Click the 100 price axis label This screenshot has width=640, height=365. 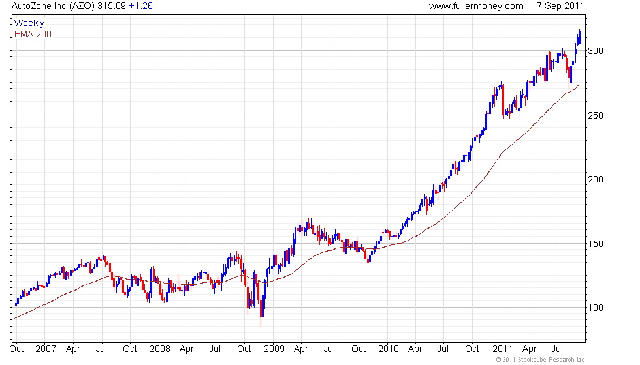click(595, 308)
